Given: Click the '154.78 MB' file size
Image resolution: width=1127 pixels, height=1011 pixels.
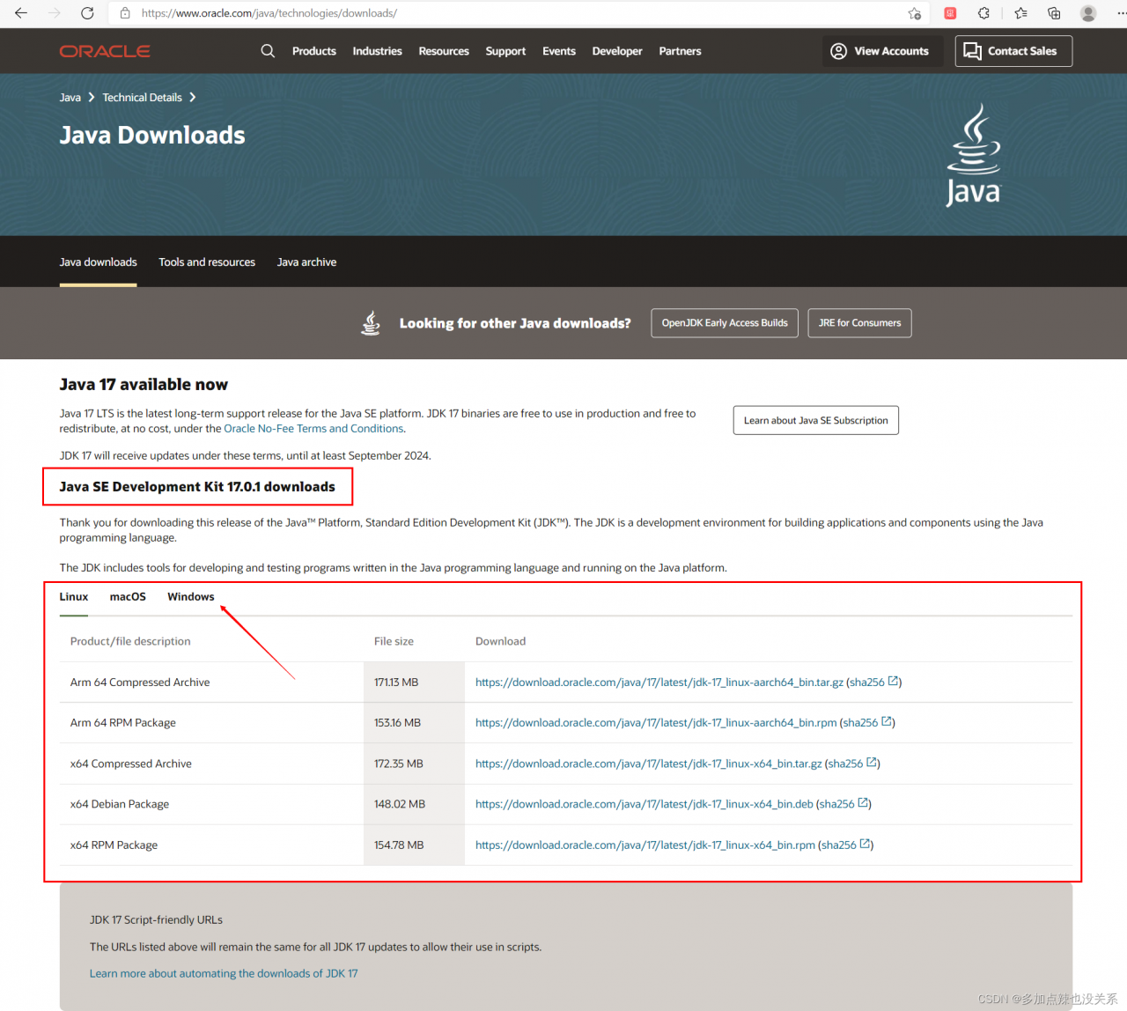Looking at the screenshot, I should pyautogui.click(x=399, y=845).
